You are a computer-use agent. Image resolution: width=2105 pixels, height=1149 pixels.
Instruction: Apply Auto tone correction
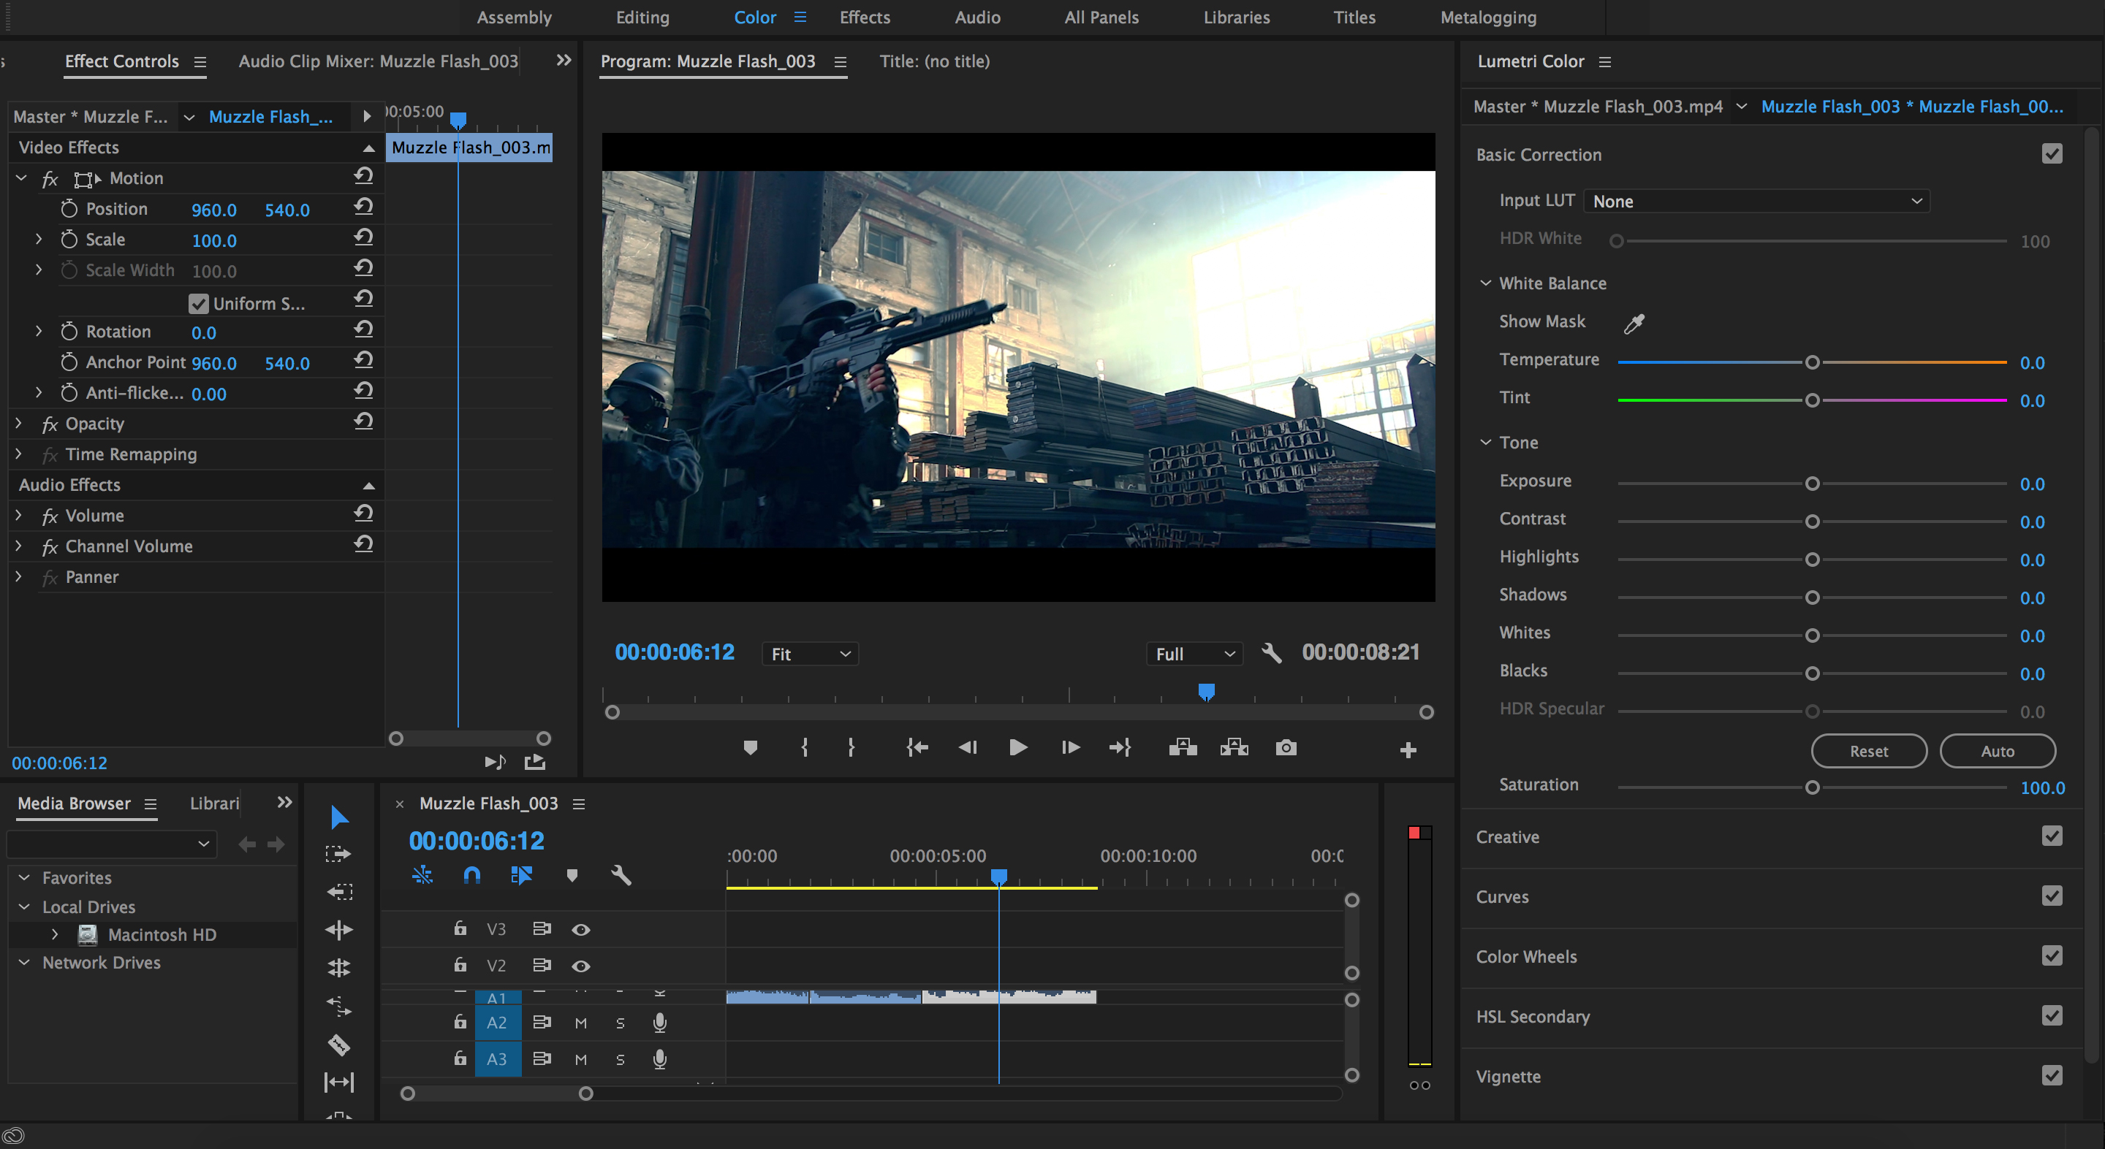click(1998, 750)
